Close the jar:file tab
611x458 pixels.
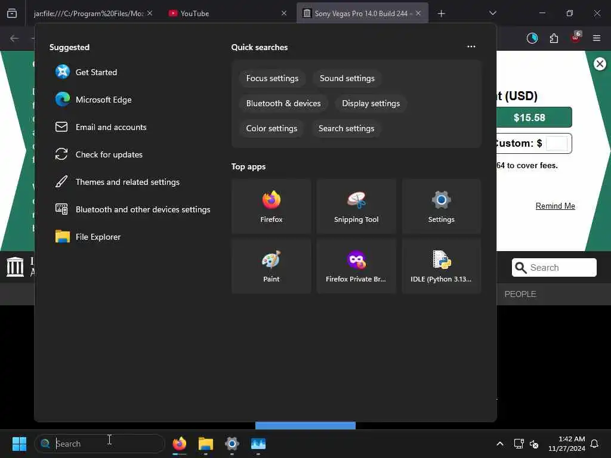[x=150, y=13]
